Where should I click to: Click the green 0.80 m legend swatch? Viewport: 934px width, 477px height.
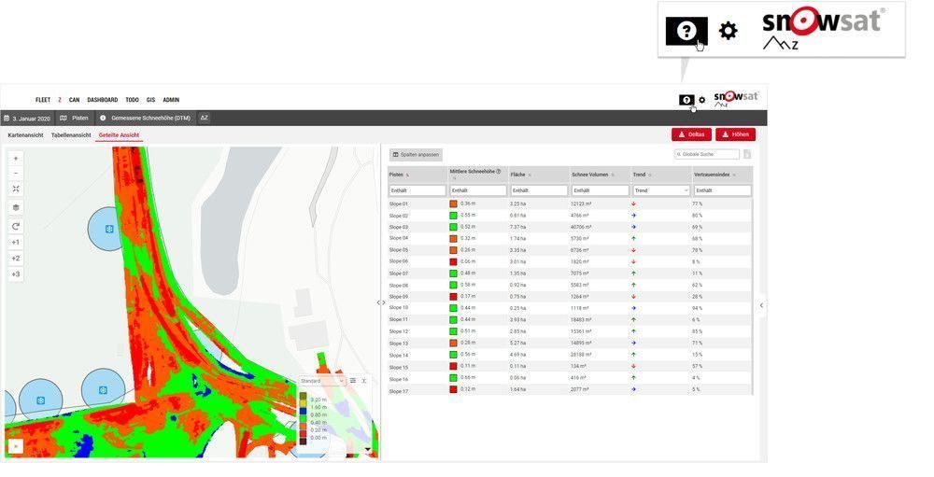(x=303, y=414)
